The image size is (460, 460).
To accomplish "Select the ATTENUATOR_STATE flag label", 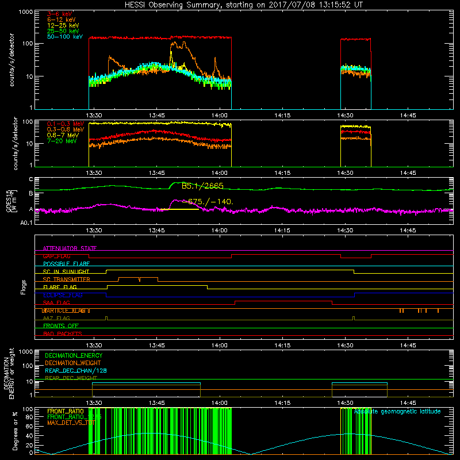I will pyautogui.click(x=70, y=248).
